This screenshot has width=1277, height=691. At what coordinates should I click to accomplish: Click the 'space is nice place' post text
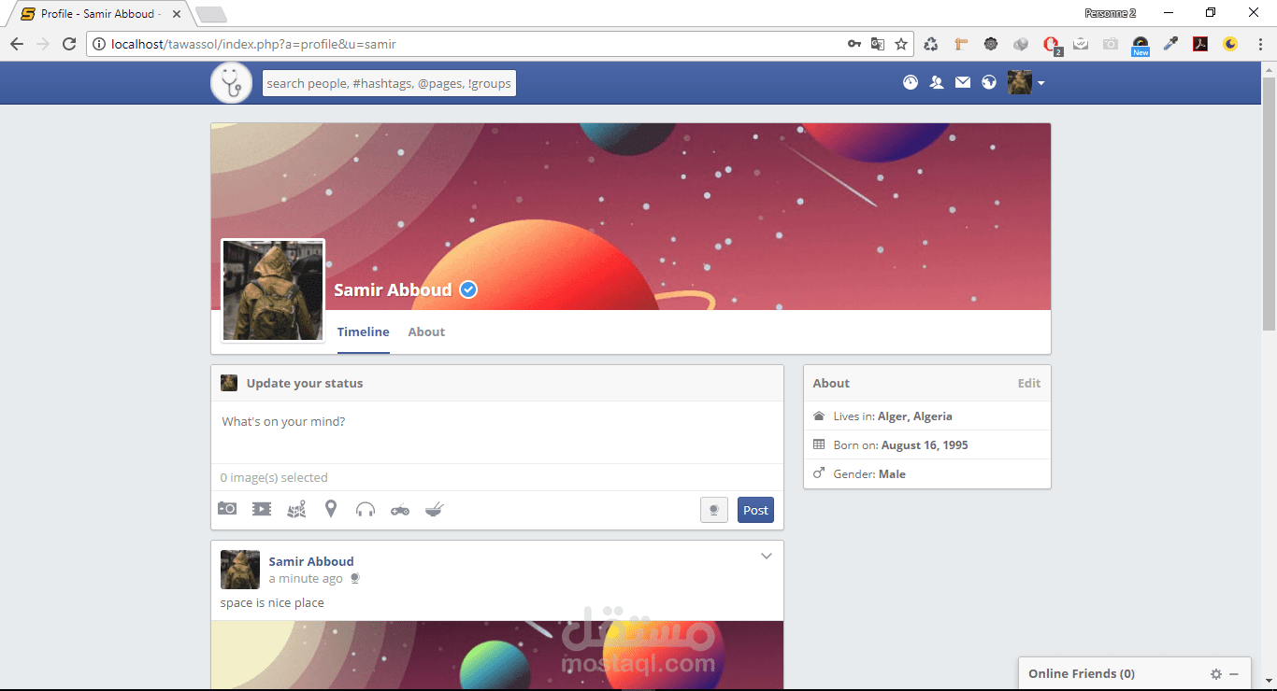(272, 602)
